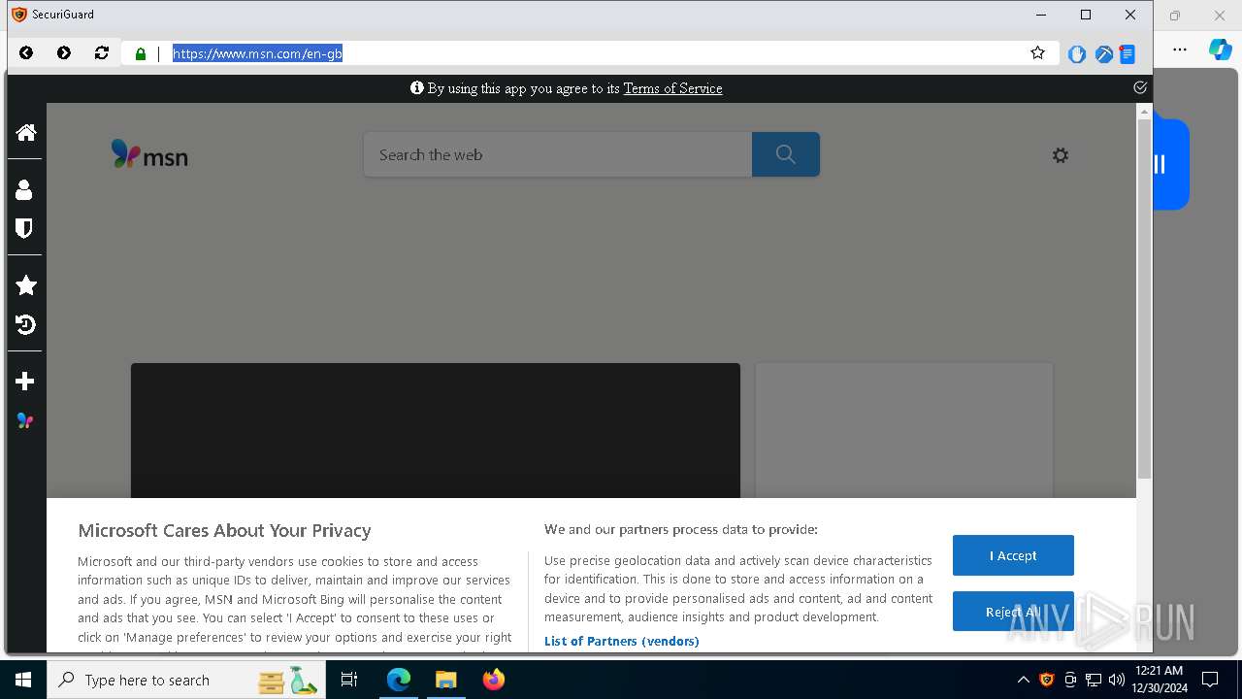Click the Meet Now camera tray icon

(1070, 680)
